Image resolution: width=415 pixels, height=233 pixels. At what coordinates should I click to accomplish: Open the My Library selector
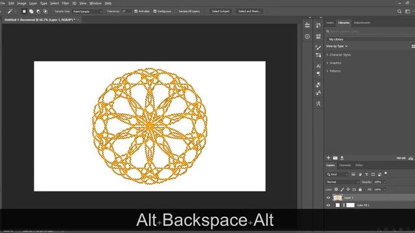(370, 39)
